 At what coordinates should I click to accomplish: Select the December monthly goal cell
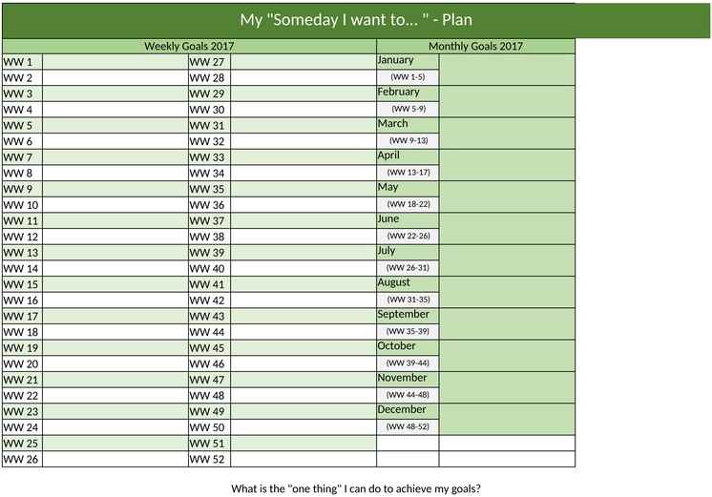click(x=507, y=419)
